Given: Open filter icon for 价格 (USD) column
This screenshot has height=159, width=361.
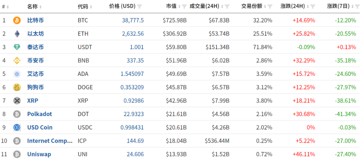Looking at the screenshot, I should coord(139,6).
